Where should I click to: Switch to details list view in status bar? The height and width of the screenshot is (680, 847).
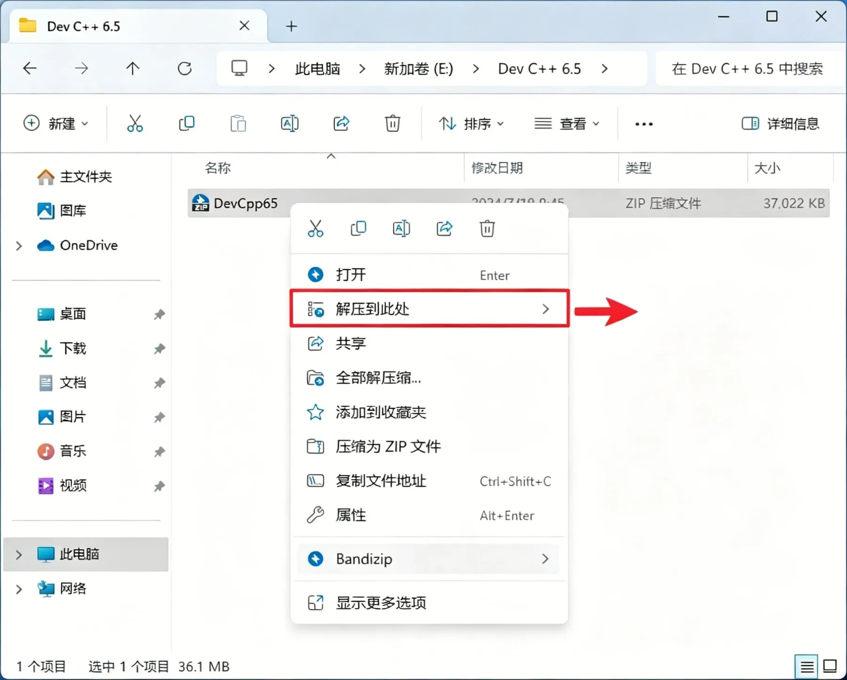click(x=807, y=666)
